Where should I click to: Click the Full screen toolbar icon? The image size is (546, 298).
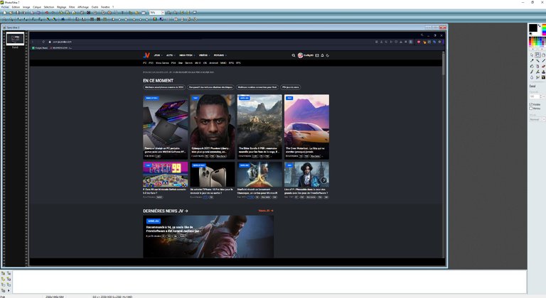coord(195,13)
